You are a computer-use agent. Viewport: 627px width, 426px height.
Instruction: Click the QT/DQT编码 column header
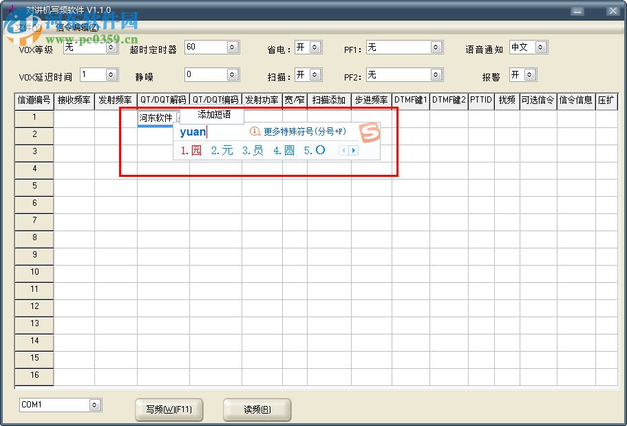[x=215, y=100]
